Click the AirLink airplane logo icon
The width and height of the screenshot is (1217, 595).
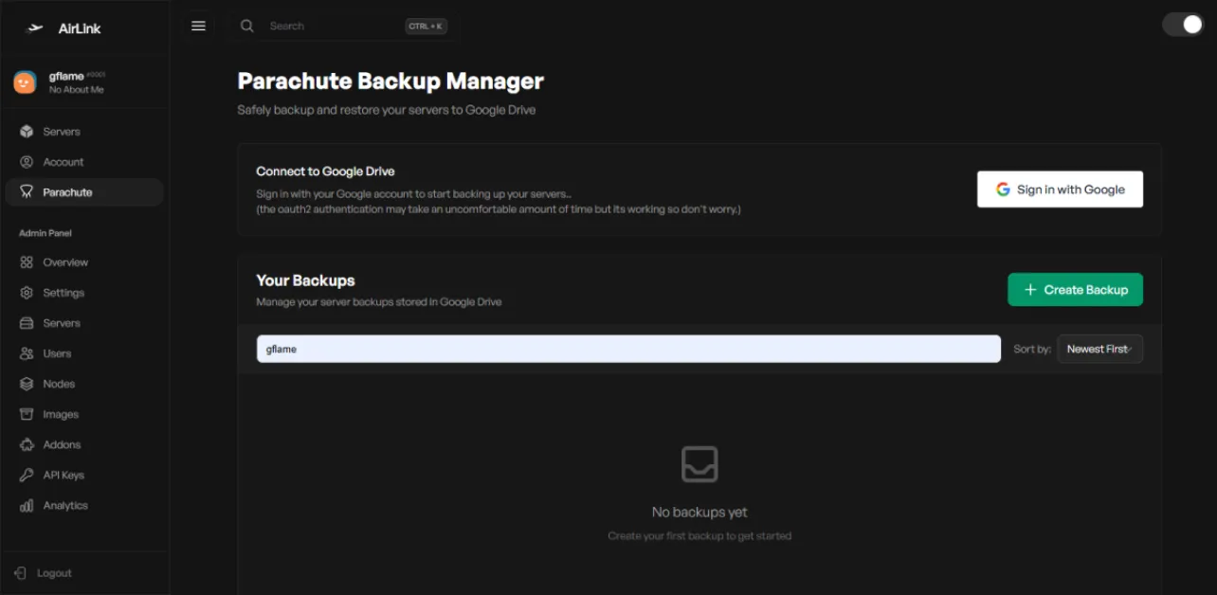[36, 28]
